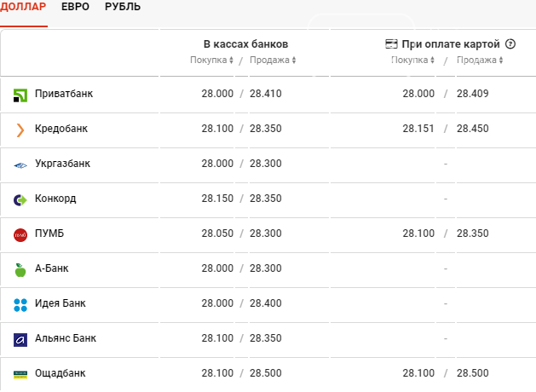Click the red ПУМБ round logo
The height and width of the screenshot is (392, 536).
[x=20, y=235]
